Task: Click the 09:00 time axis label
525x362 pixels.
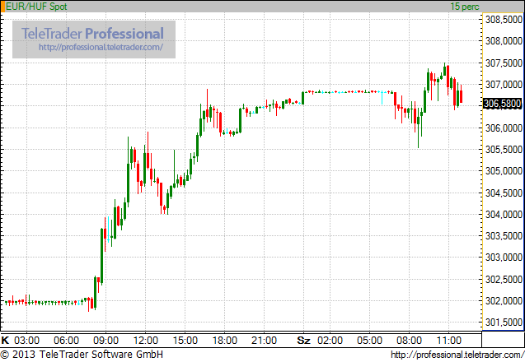Action: pyautogui.click(x=105, y=341)
